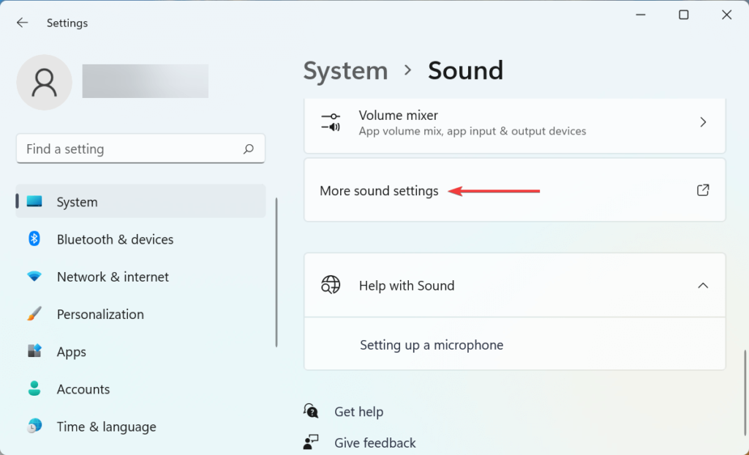This screenshot has width=749, height=455.
Task: Select the Network & internet globe icon
Action: click(34, 277)
